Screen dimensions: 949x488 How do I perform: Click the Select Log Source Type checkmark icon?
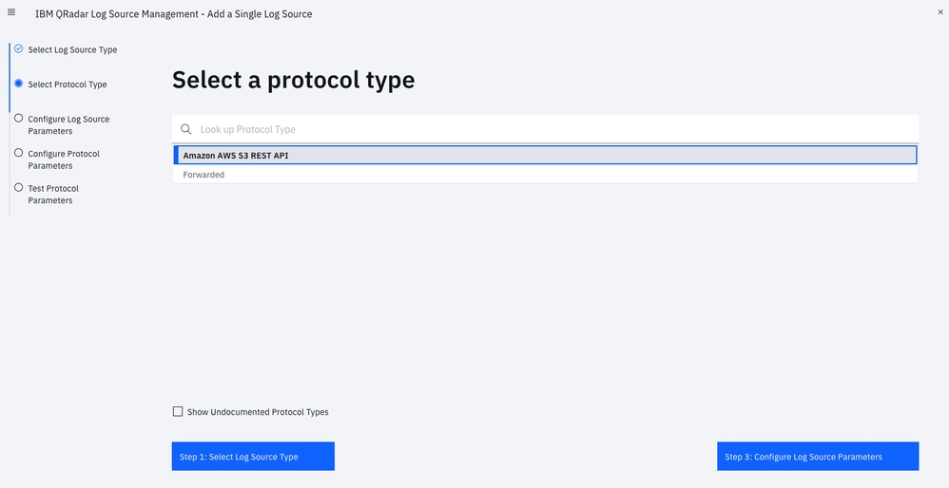[18, 48]
